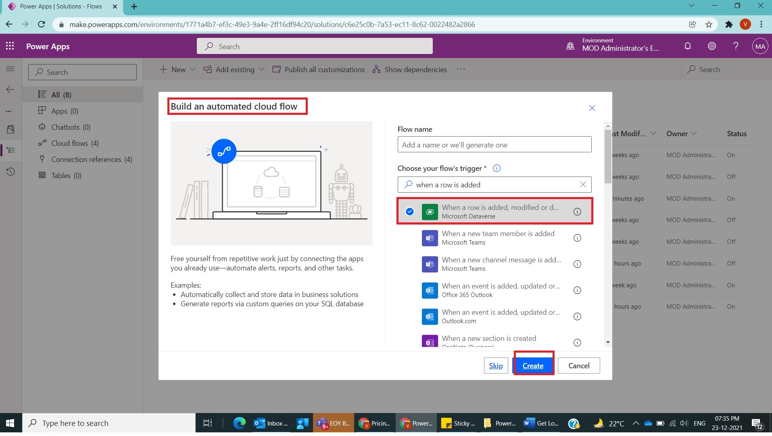Deselect the 'When a row is added' trigger
The width and height of the screenshot is (772, 436).
[409, 211]
